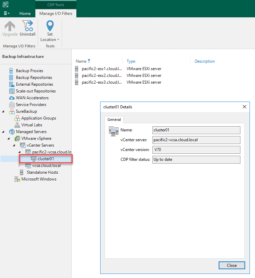Close the cluster01 Details dialog with X
The height and width of the screenshot is (278, 255).
tap(244, 107)
